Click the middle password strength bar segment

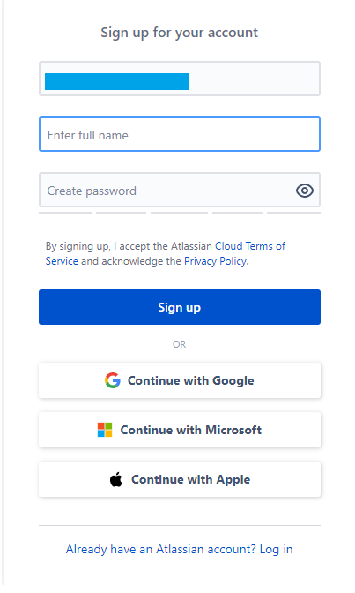pos(180,213)
